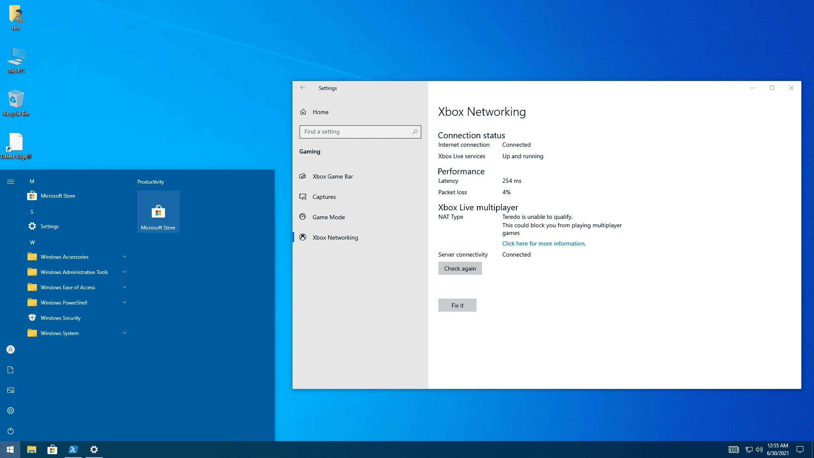This screenshot has height=458, width=814.
Task: Open user account icon in Start rail
Action: tap(11, 349)
